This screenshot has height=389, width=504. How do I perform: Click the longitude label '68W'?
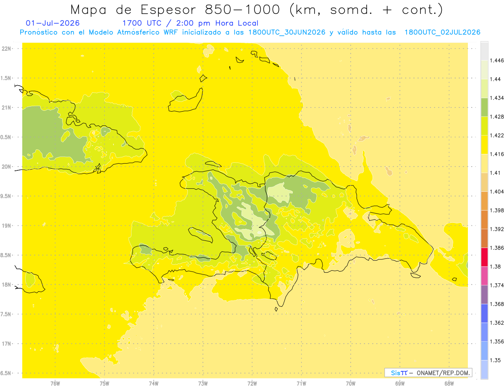(449, 383)
